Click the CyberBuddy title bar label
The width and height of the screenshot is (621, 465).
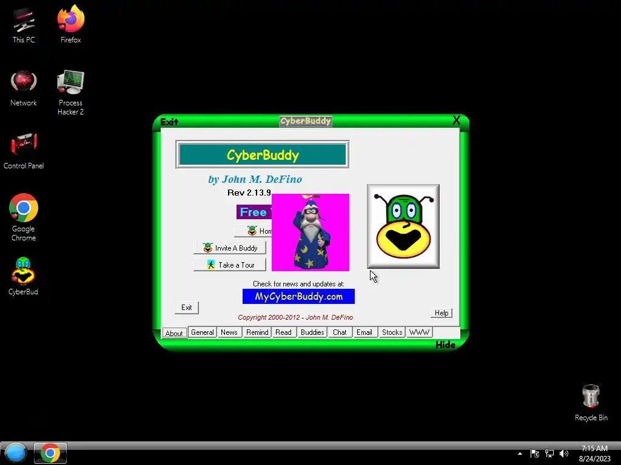306,121
